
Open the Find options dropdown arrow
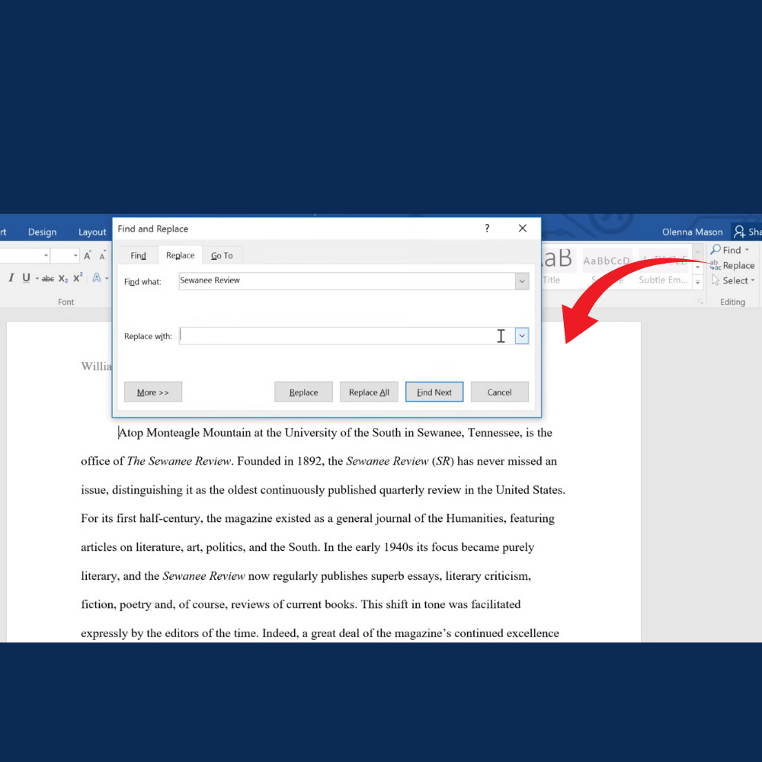[x=747, y=250]
